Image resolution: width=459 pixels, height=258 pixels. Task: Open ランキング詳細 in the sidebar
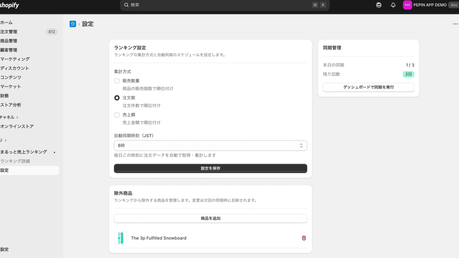pos(15,161)
